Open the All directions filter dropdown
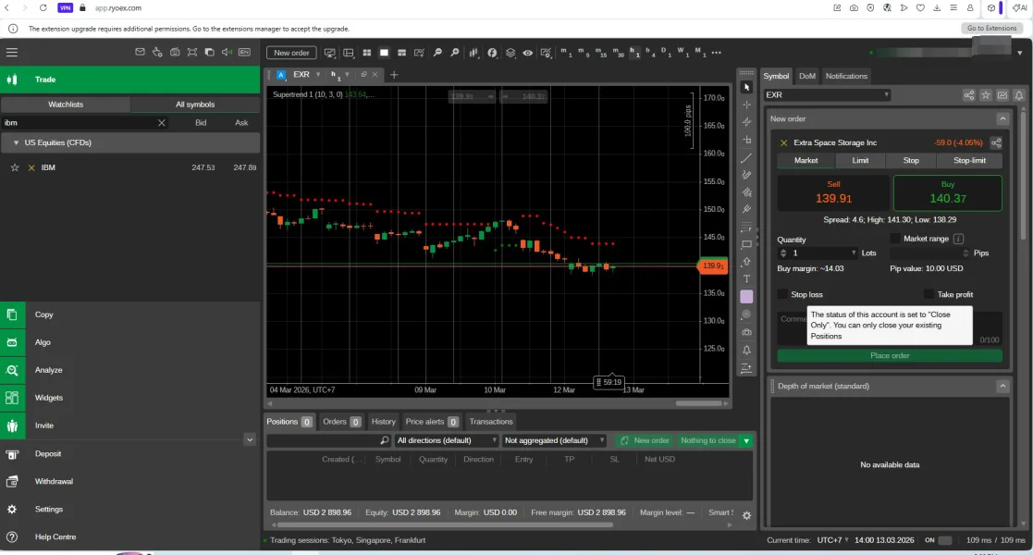The image size is (1033, 555). coord(448,441)
